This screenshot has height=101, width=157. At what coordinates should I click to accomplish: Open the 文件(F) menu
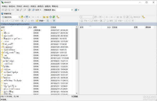click(x=19, y=6)
